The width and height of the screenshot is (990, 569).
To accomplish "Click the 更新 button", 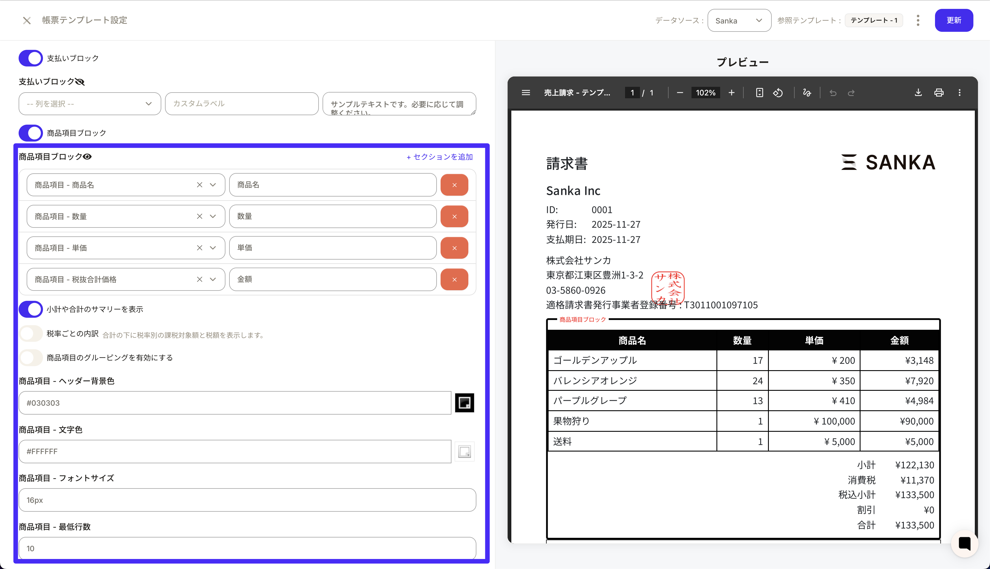I will [x=954, y=20].
